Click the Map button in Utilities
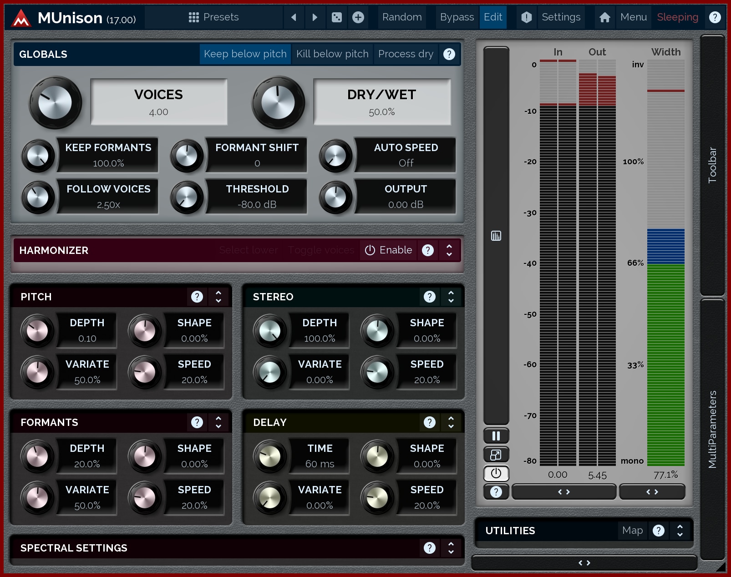Image resolution: width=731 pixels, height=577 pixels. tap(632, 531)
